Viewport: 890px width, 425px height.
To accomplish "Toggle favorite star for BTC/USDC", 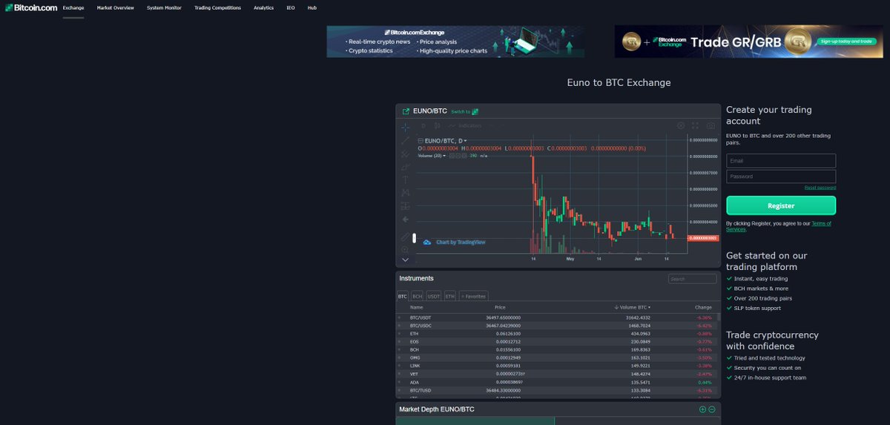I will coord(400,326).
